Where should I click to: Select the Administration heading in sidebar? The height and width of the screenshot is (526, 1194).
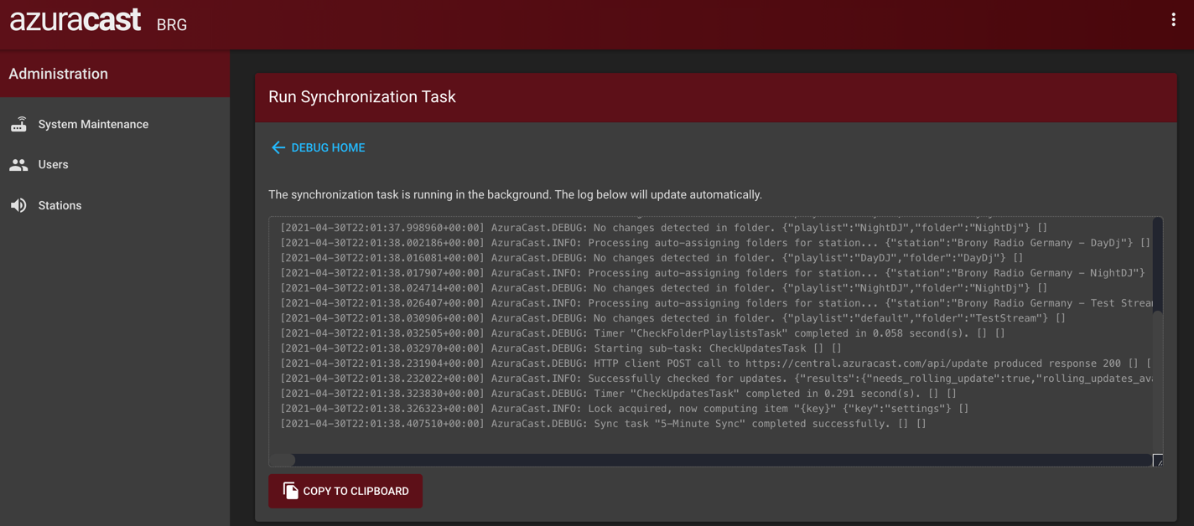click(x=58, y=74)
